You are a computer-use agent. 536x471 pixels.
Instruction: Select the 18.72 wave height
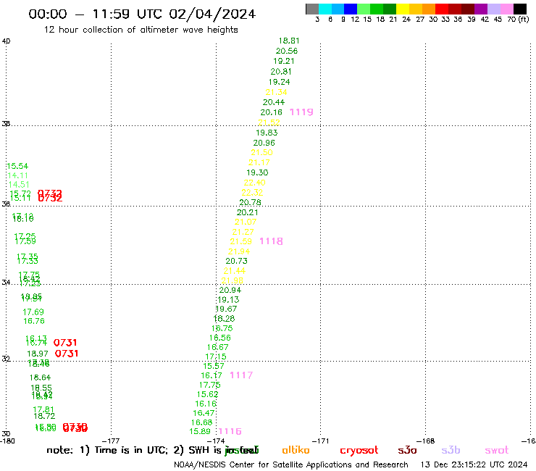[44, 416]
